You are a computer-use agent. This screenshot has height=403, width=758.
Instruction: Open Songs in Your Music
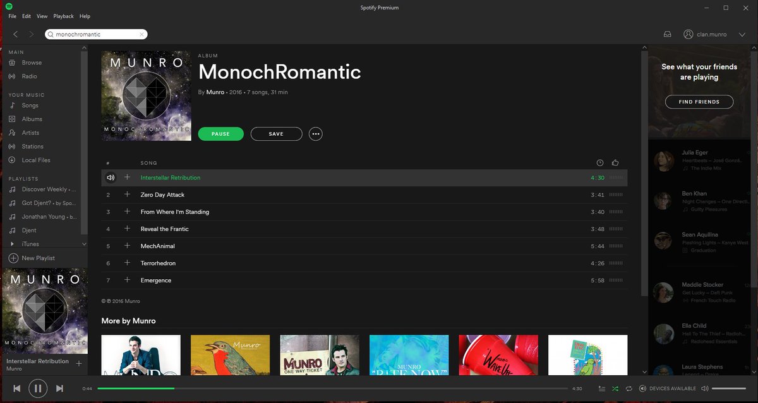pos(30,105)
